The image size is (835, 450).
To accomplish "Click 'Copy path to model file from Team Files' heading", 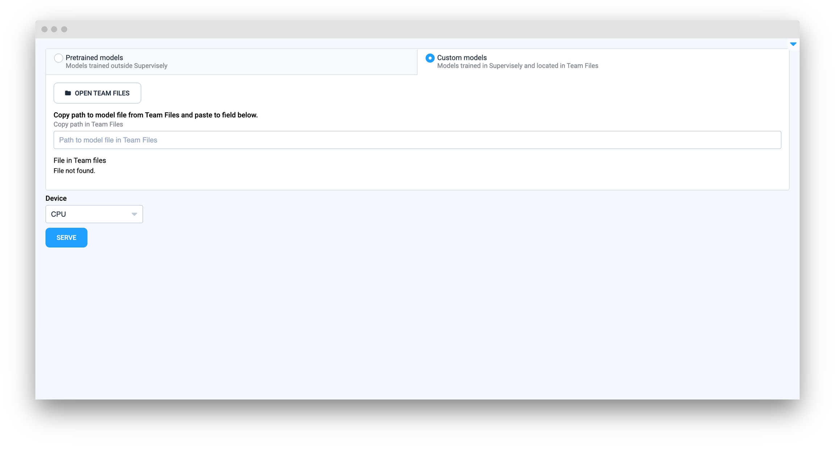I will (x=155, y=115).
